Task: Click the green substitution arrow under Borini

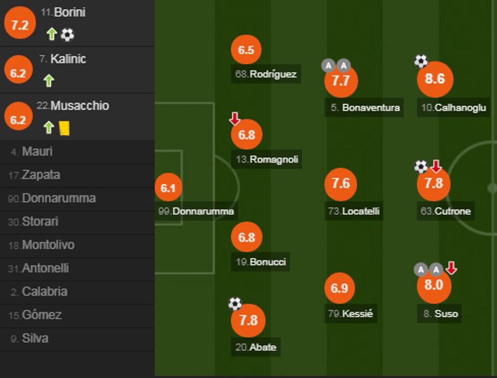Action: coord(51,34)
